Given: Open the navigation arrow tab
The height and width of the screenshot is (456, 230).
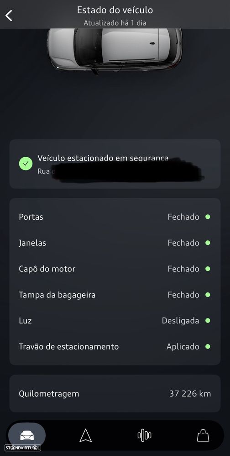Looking at the screenshot, I should (x=85, y=435).
